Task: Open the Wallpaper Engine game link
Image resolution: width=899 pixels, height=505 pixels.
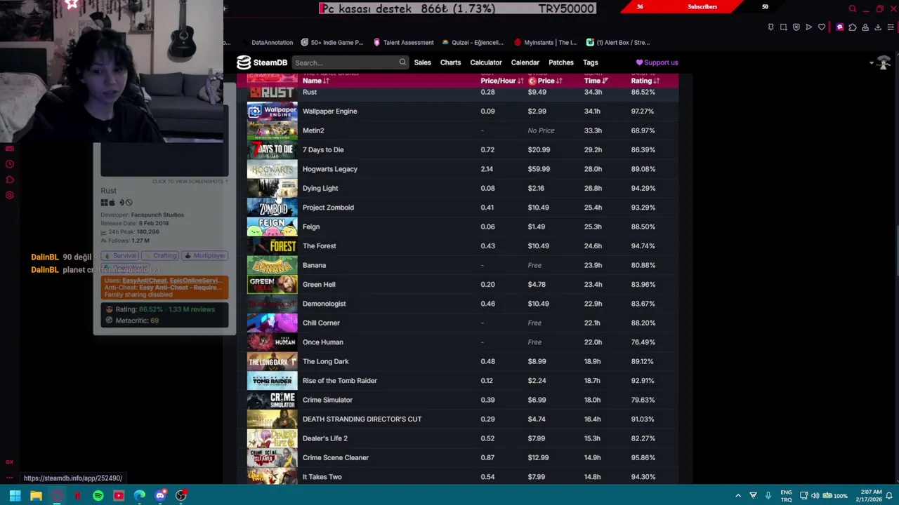Action: [x=329, y=111]
